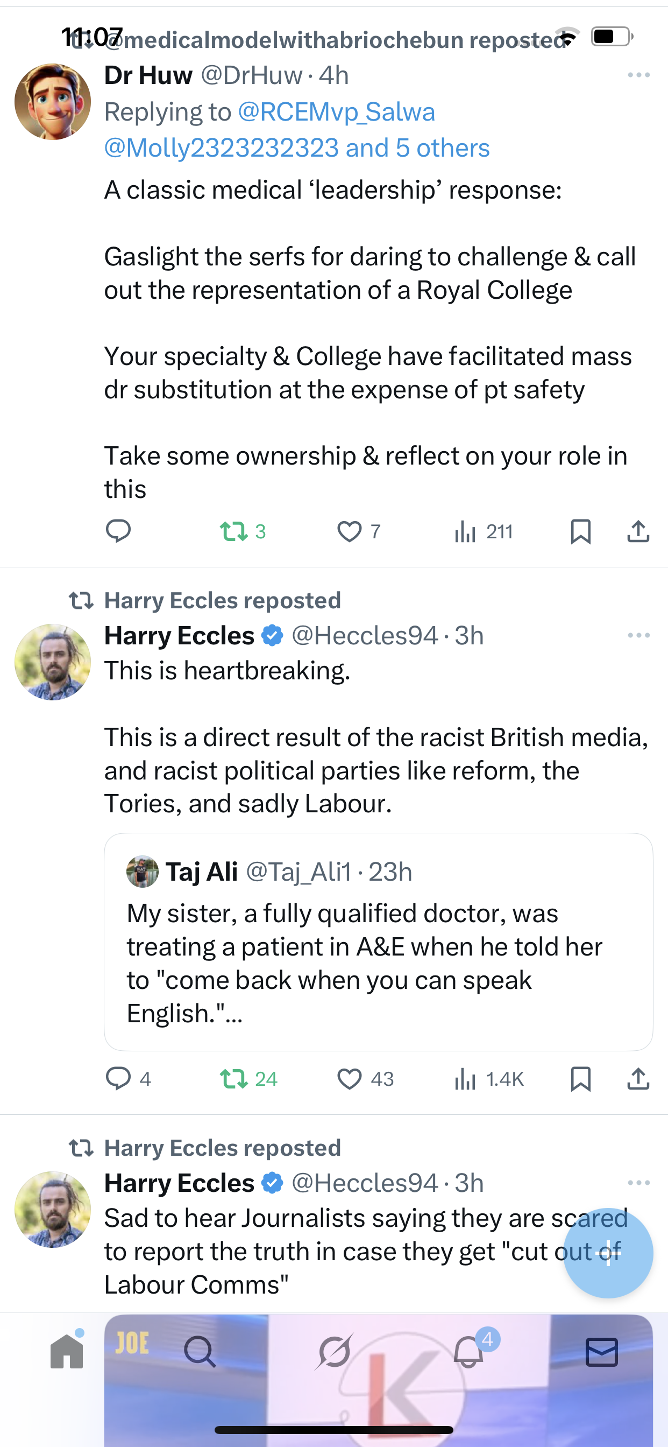
Task: Like Dr Huw's tweet
Action: [x=349, y=531]
